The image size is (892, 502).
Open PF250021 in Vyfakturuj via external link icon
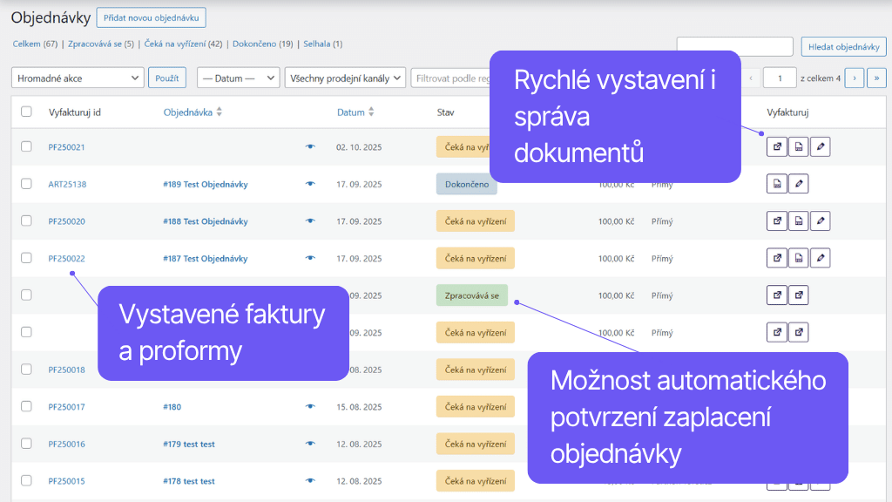(776, 146)
